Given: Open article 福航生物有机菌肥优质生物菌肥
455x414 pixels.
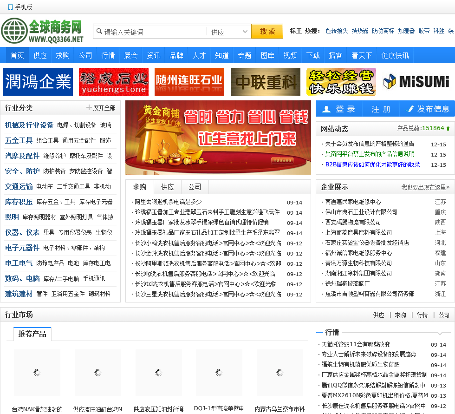Looking at the screenshot, I should click(360, 364).
